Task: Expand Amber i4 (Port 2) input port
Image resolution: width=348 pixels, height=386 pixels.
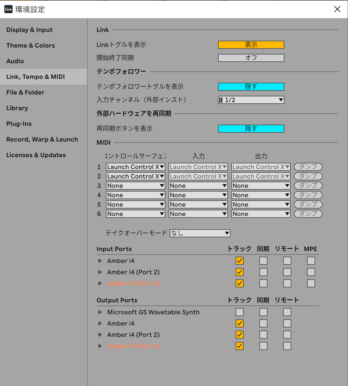Action: 100,272
